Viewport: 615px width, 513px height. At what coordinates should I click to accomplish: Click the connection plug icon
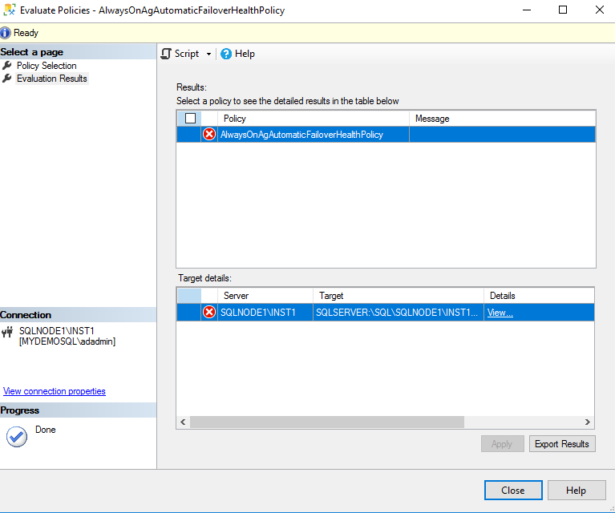(7, 333)
